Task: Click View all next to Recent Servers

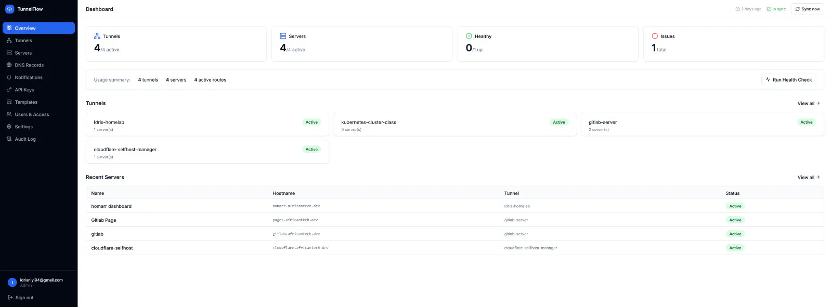Action: (x=809, y=177)
